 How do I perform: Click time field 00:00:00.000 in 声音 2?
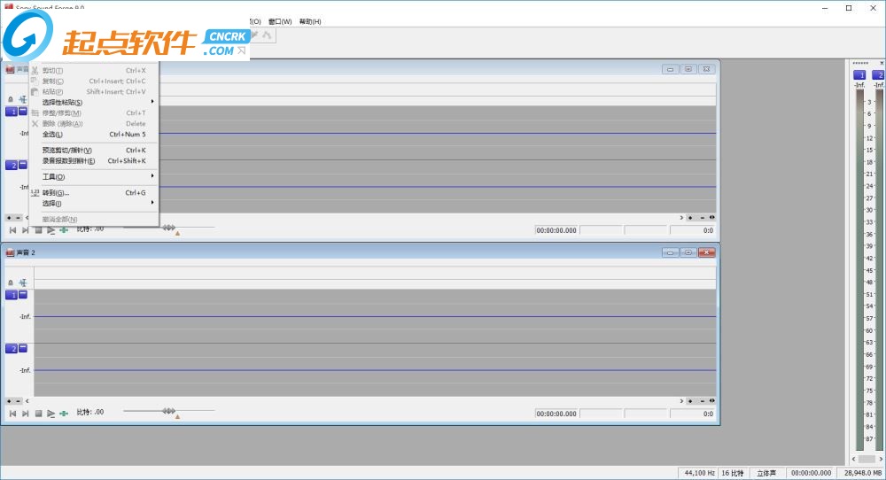click(x=556, y=414)
